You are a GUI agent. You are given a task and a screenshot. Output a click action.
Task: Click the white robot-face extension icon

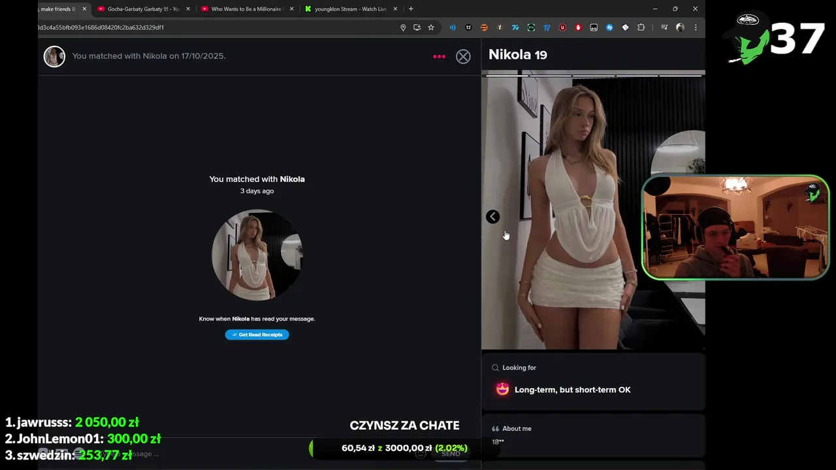click(x=594, y=27)
